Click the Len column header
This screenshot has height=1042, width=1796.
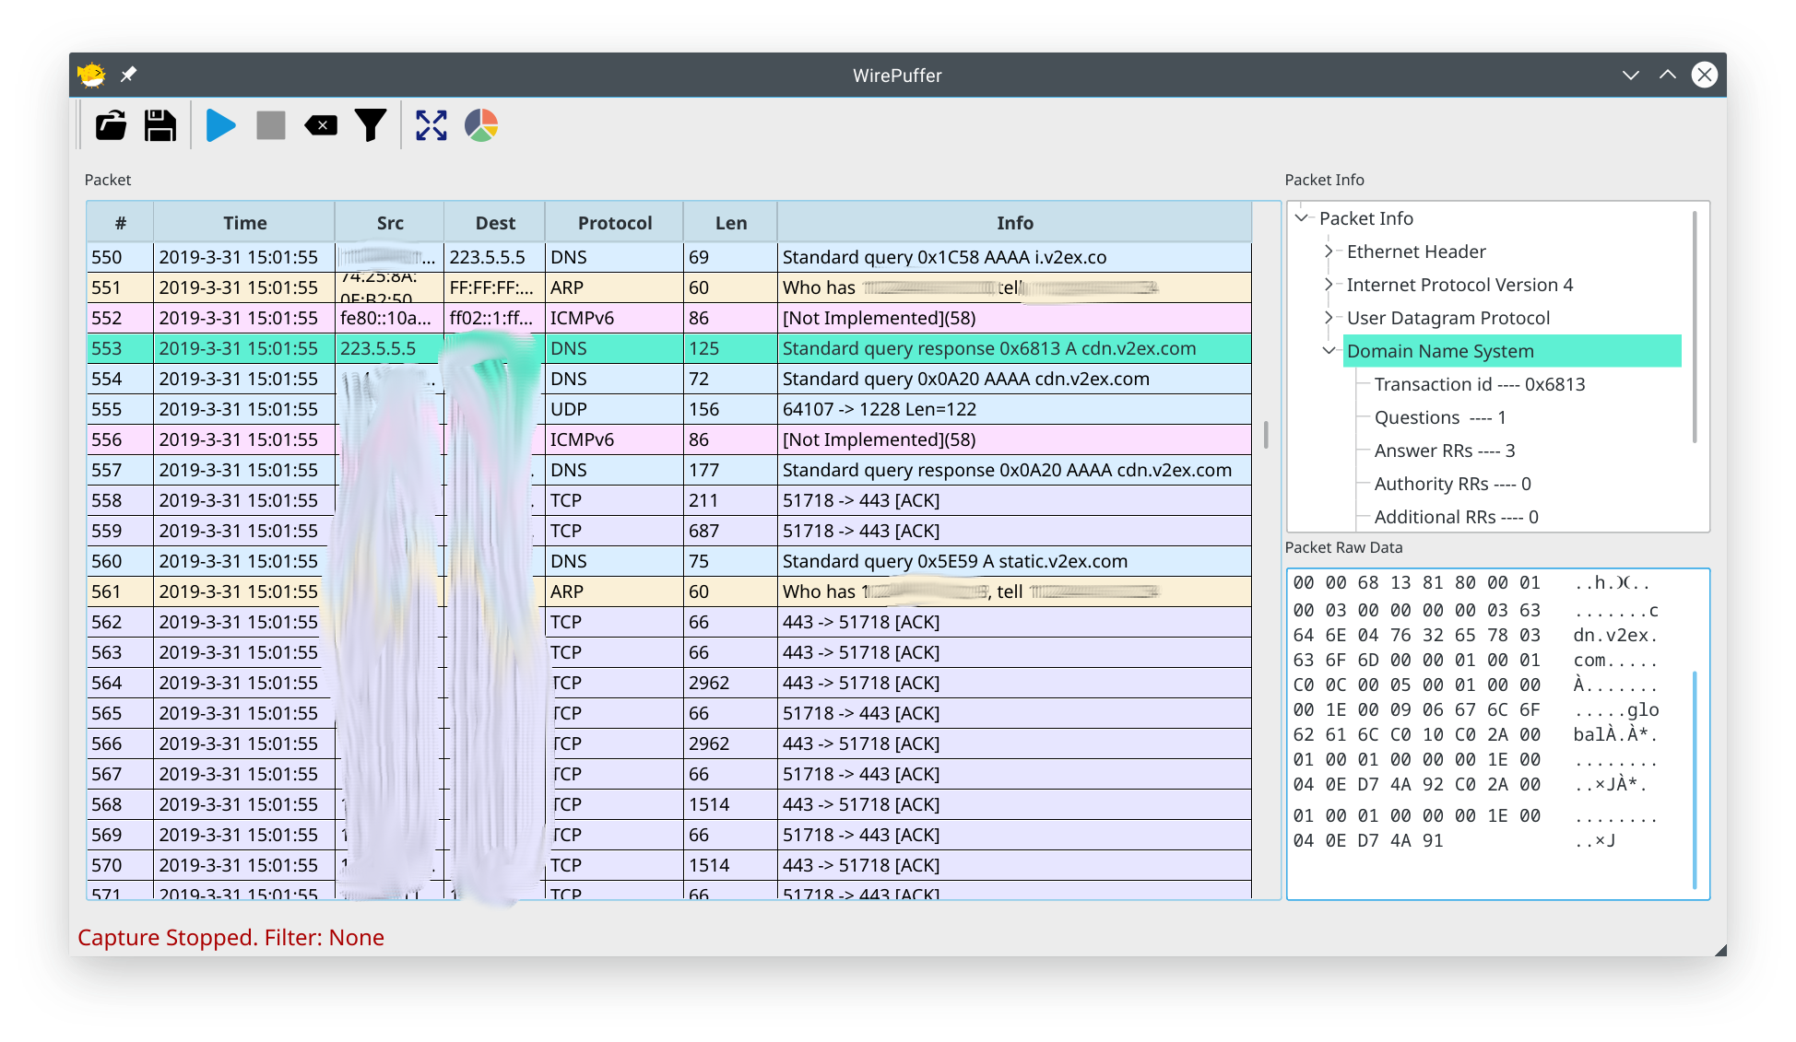point(730,223)
